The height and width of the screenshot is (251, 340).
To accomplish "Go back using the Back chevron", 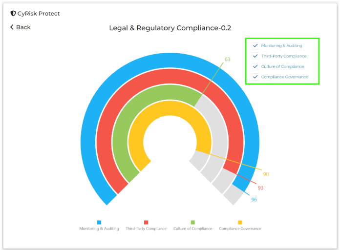I will [x=12, y=27].
